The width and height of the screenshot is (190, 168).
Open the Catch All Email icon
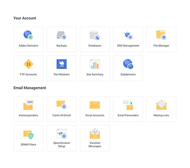pyautogui.click(x=62, y=105)
